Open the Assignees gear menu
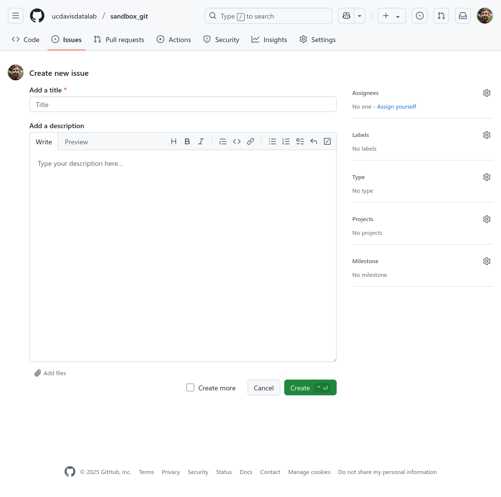Screen dimensions: 501x497 coord(486,93)
